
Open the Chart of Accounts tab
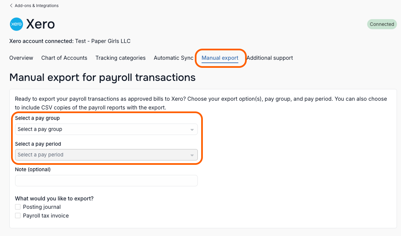64,58
